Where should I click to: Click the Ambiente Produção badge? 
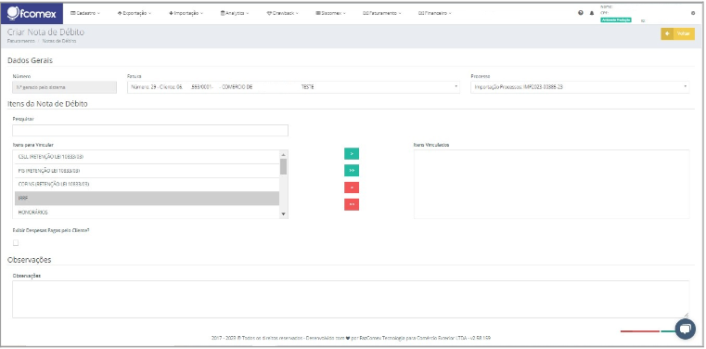pos(616,19)
